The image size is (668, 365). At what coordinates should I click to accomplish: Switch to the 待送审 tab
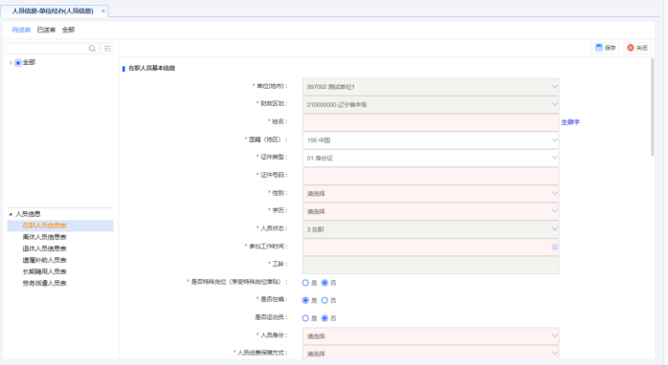[21, 30]
